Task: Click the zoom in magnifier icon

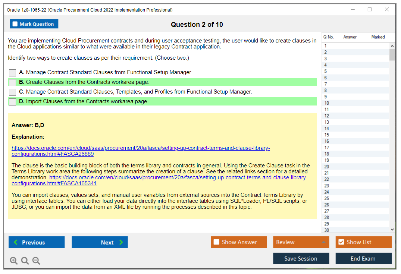Action: click(x=14, y=261)
